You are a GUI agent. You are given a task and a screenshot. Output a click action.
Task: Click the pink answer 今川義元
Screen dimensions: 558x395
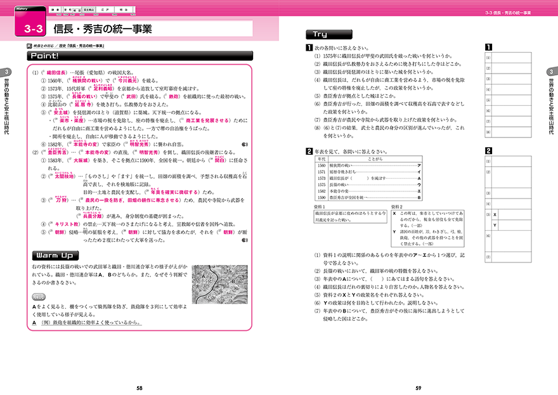pos(127,81)
